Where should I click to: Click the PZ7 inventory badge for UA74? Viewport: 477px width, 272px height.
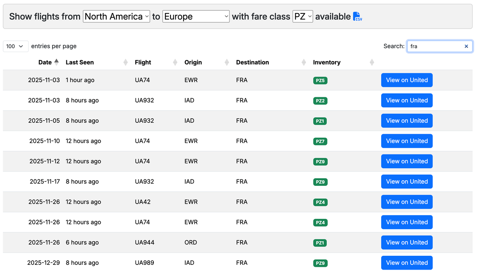(320, 141)
